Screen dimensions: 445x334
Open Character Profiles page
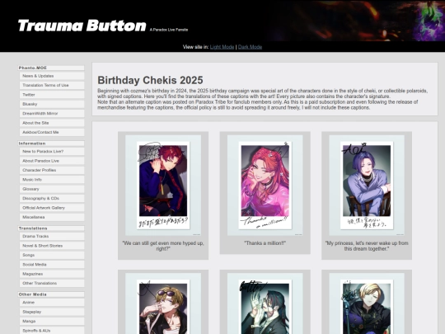coord(52,170)
